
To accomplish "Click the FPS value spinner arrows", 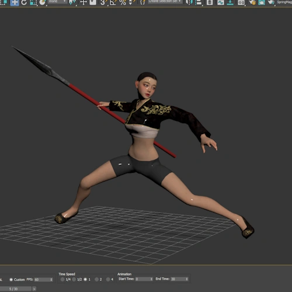I will click(x=51, y=280).
